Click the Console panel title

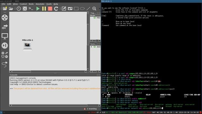[x=14, y=75]
